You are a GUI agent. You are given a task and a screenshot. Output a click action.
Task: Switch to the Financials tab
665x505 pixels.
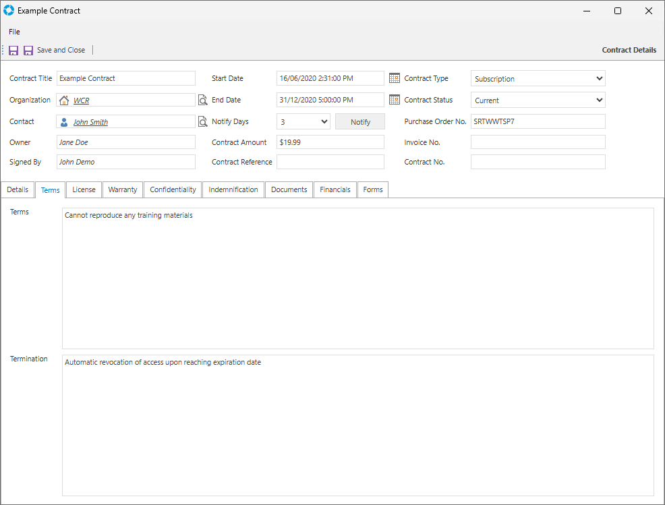(335, 190)
